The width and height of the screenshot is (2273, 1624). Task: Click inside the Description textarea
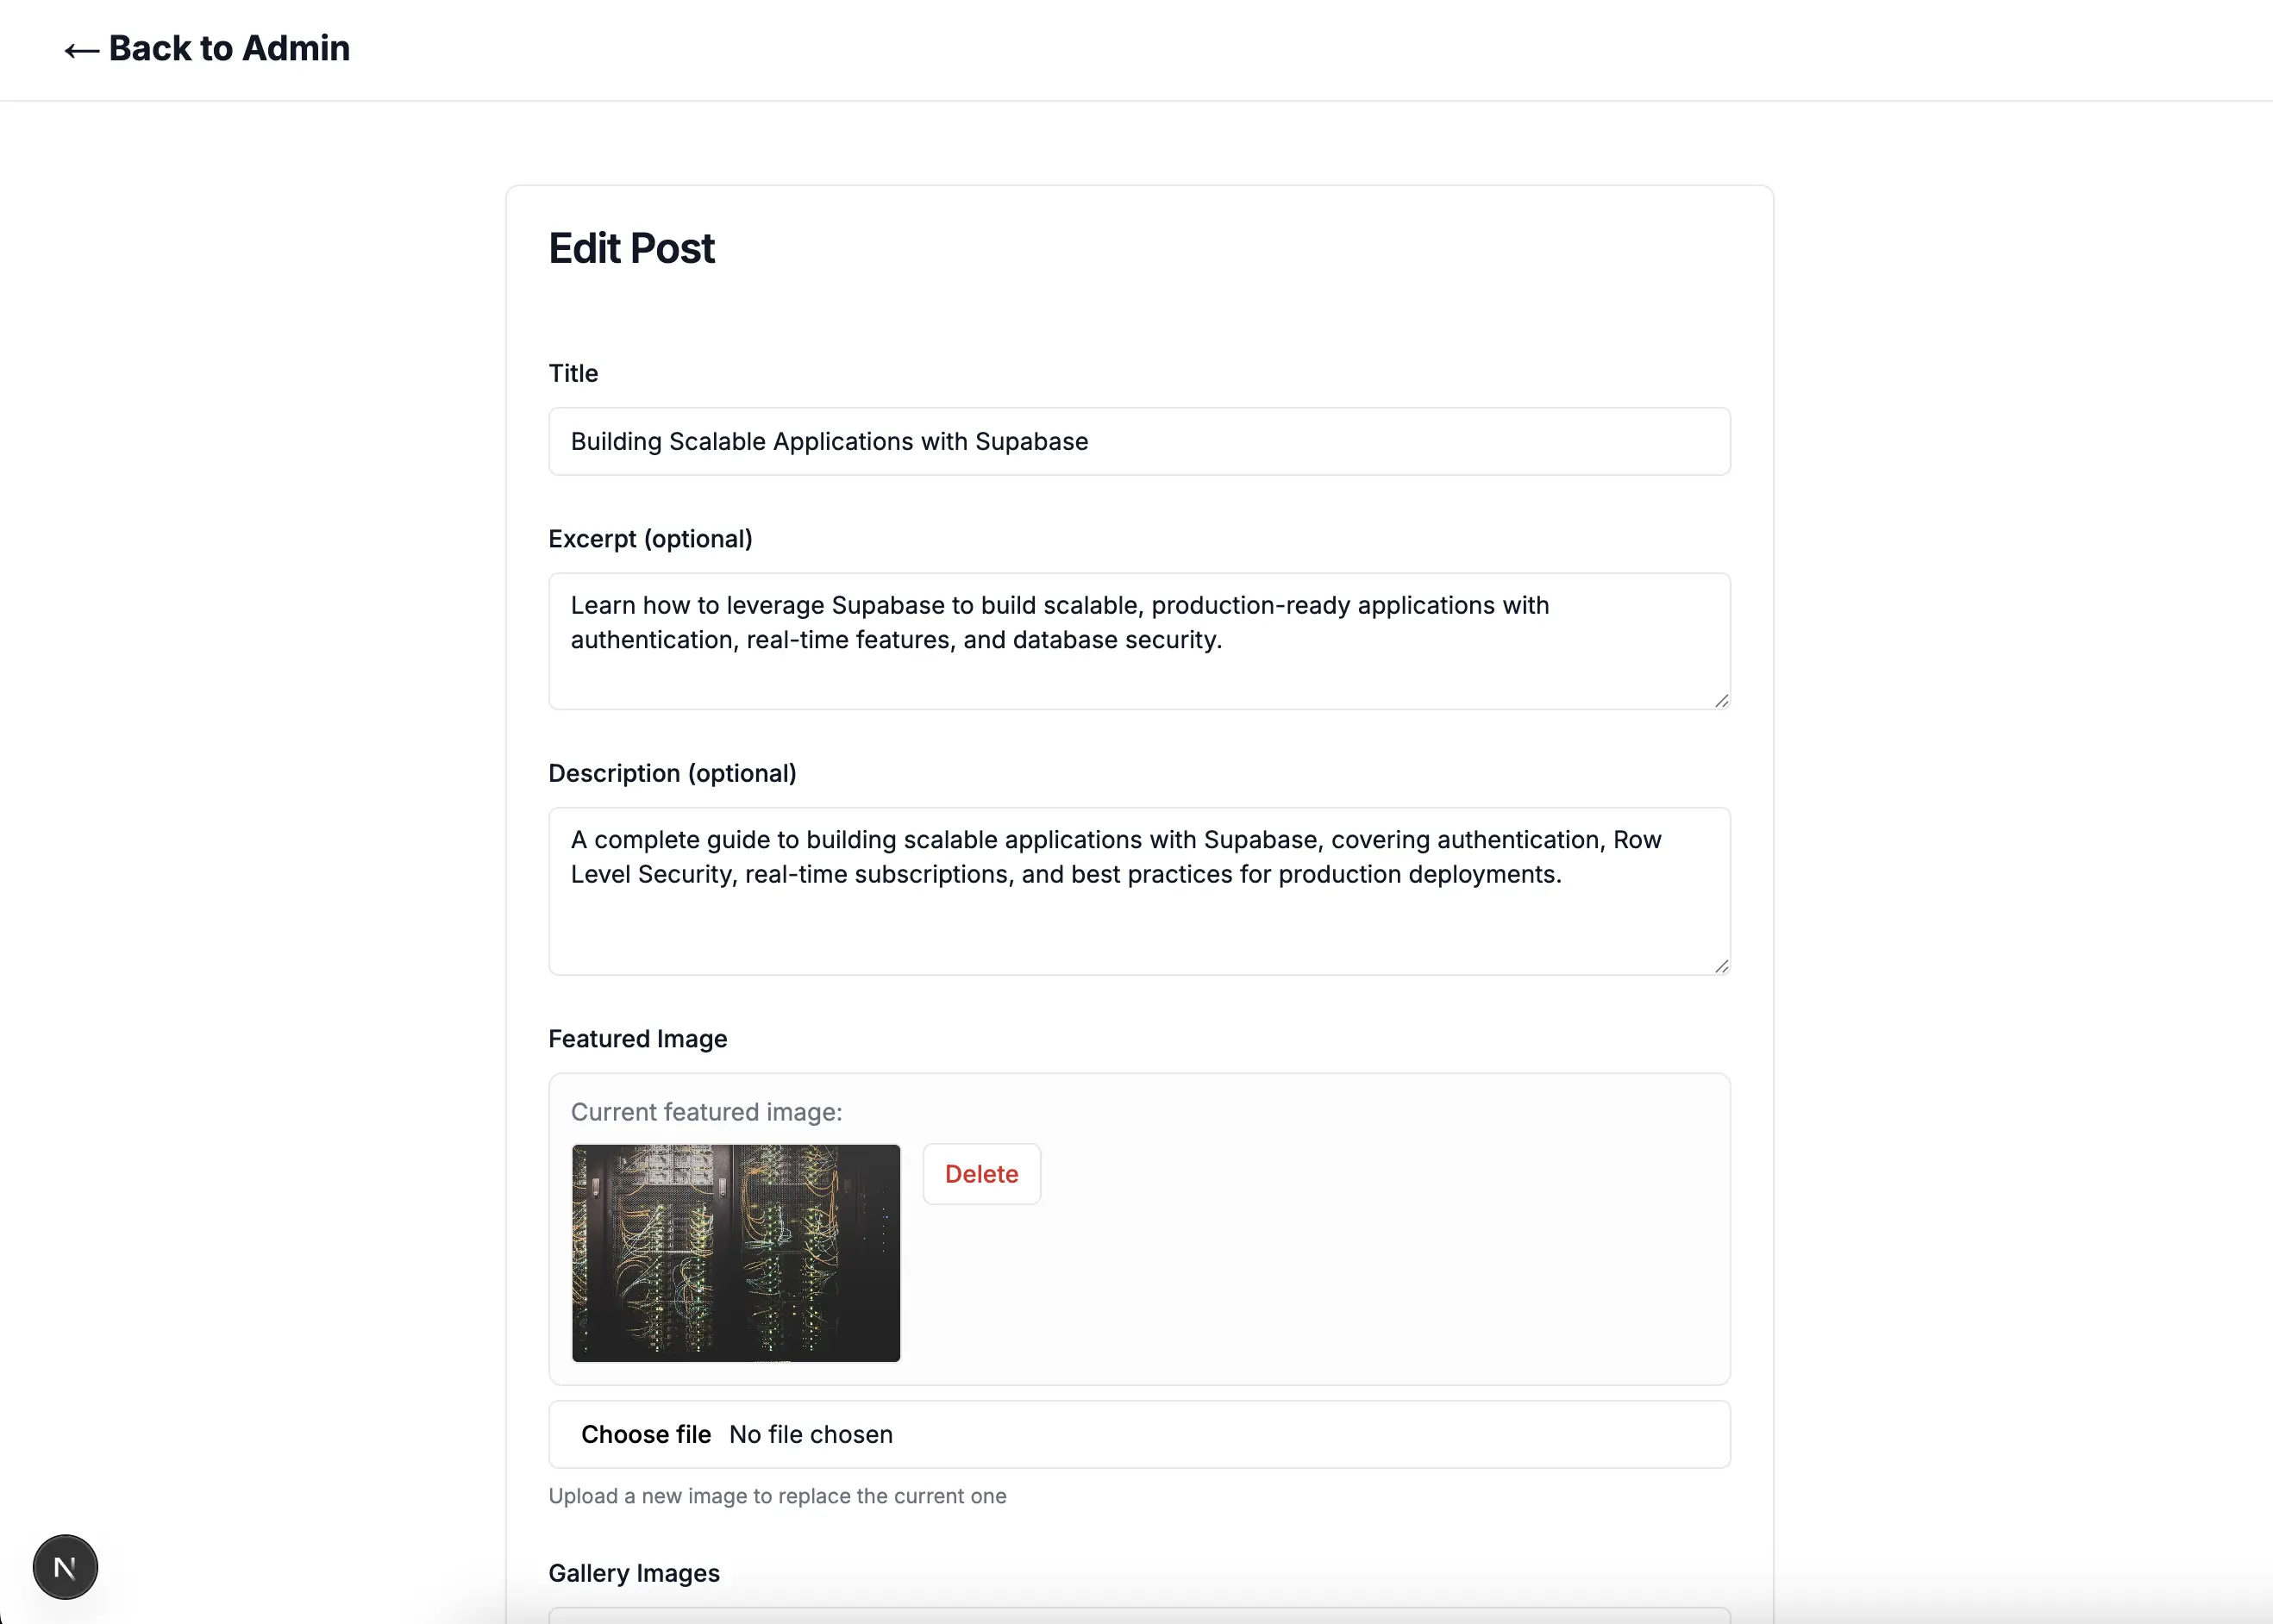(x=1137, y=890)
